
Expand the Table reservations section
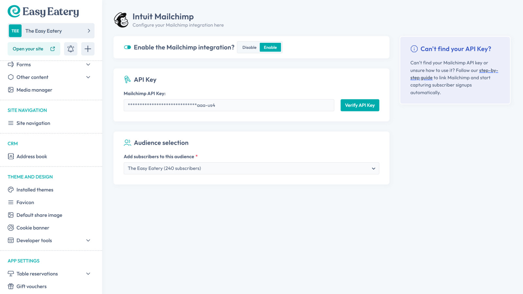tap(88, 274)
